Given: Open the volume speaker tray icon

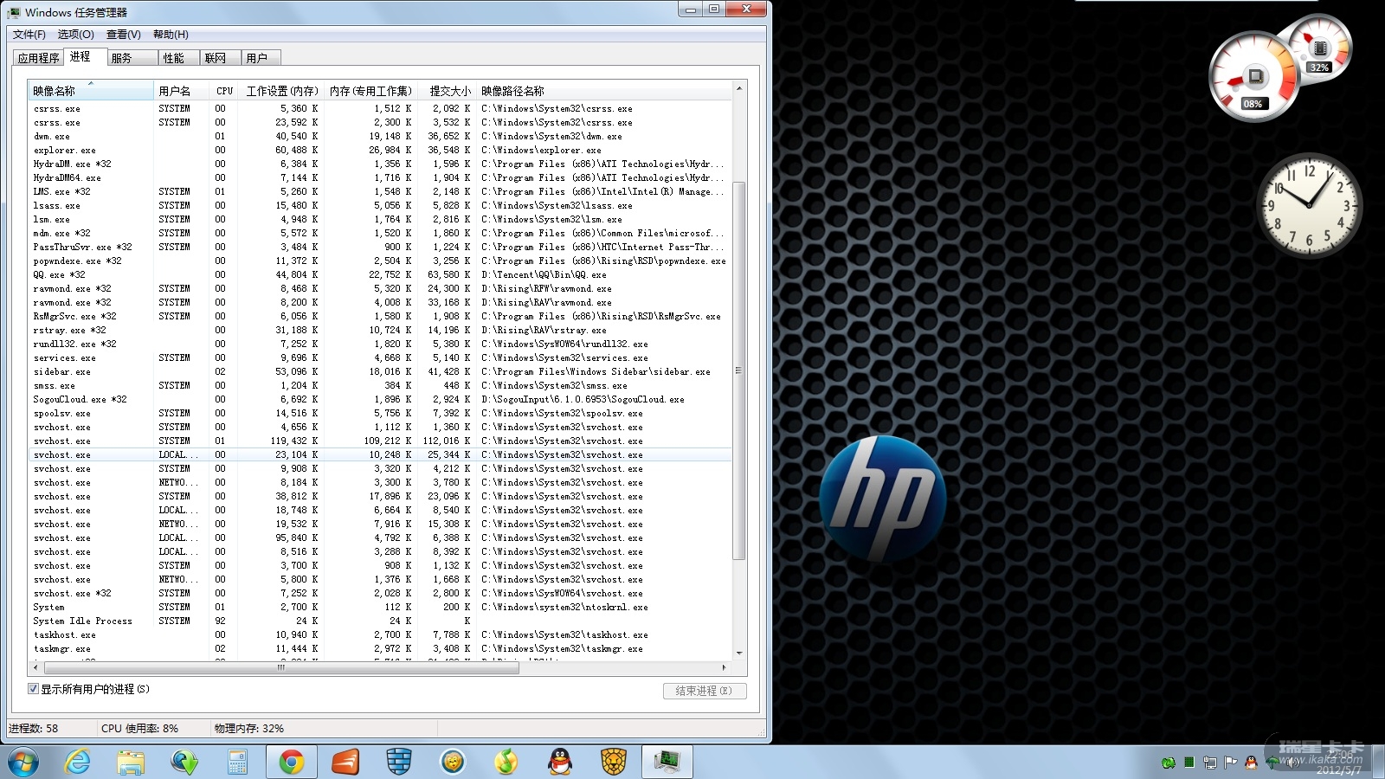Looking at the screenshot, I should click(1292, 763).
